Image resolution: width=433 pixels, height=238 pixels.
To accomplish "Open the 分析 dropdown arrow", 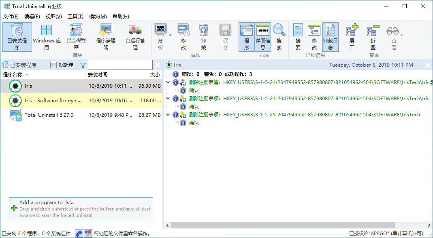I will pyautogui.click(x=171, y=35).
